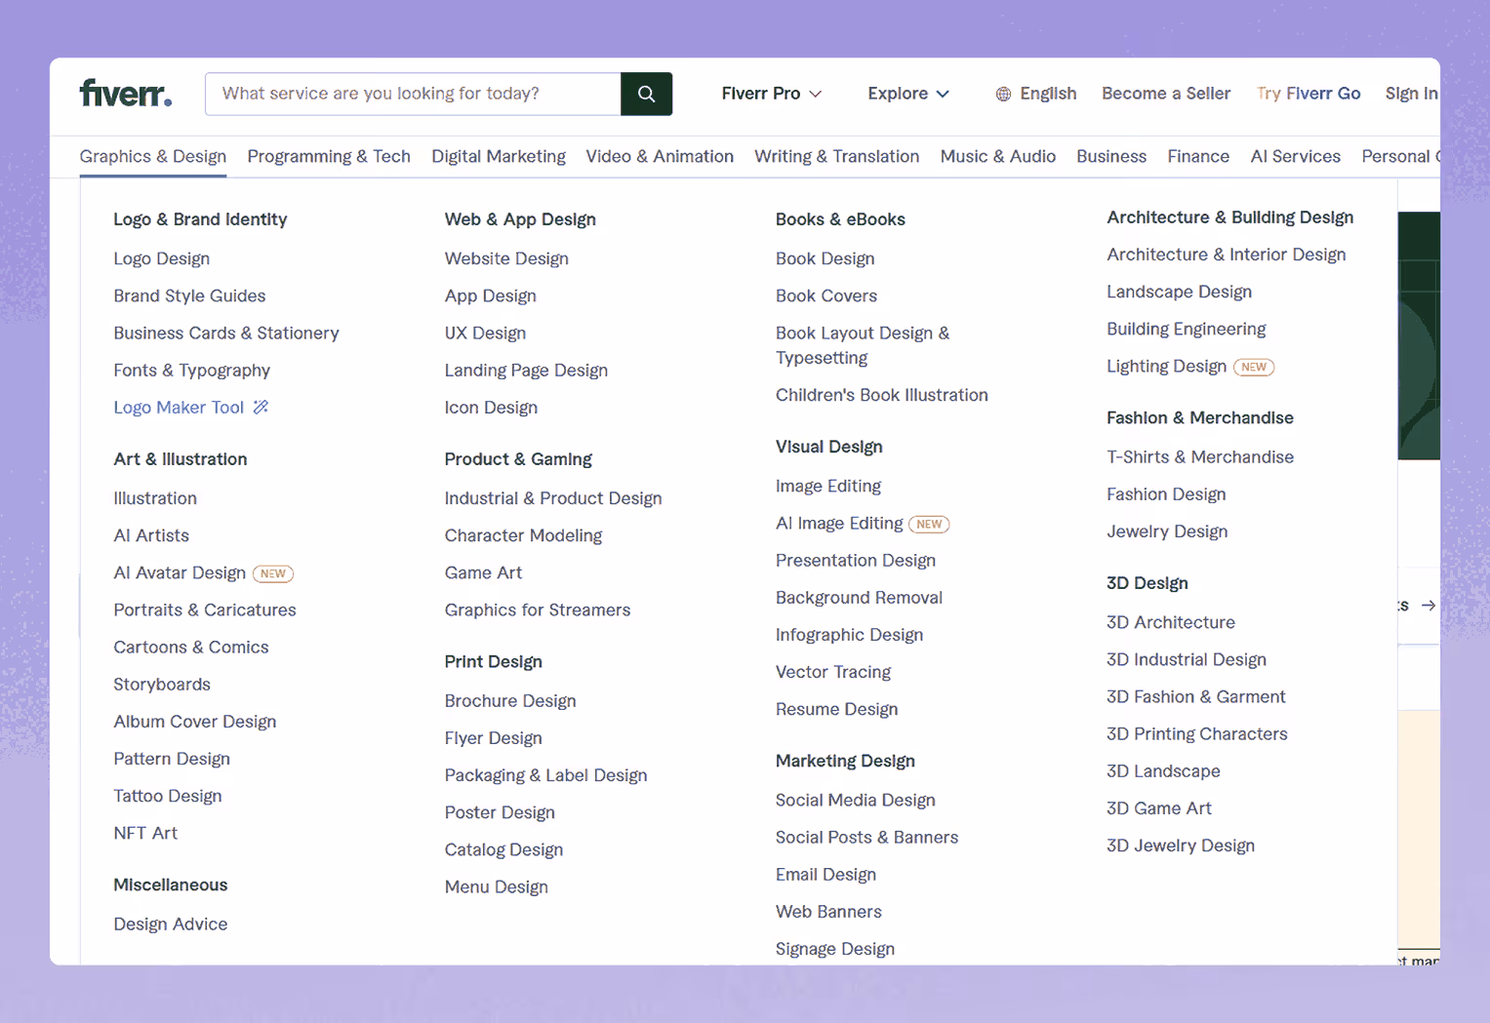Open Background Removal subcategory
Viewport: 1490px width, 1023px height.
[x=859, y=597]
